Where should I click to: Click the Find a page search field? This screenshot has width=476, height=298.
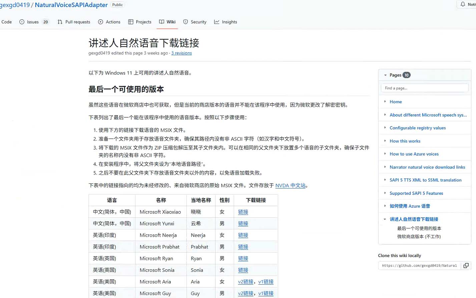point(424,88)
